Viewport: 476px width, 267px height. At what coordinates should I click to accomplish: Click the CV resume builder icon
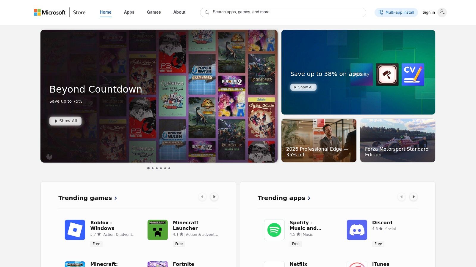point(413,74)
